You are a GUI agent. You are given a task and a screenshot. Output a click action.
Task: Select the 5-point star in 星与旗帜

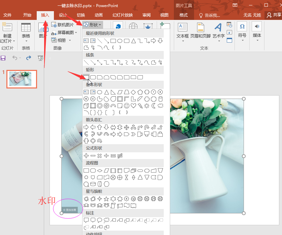pyautogui.click(x=106, y=199)
